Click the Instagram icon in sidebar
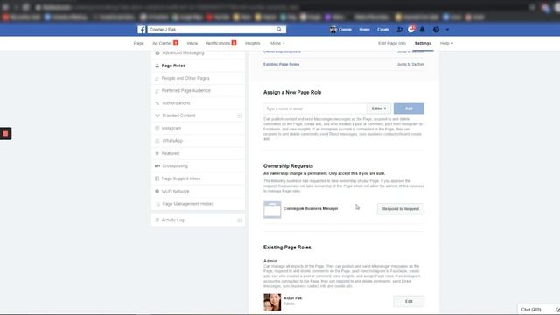This screenshot has height=315, width=560. coord(157,129)
